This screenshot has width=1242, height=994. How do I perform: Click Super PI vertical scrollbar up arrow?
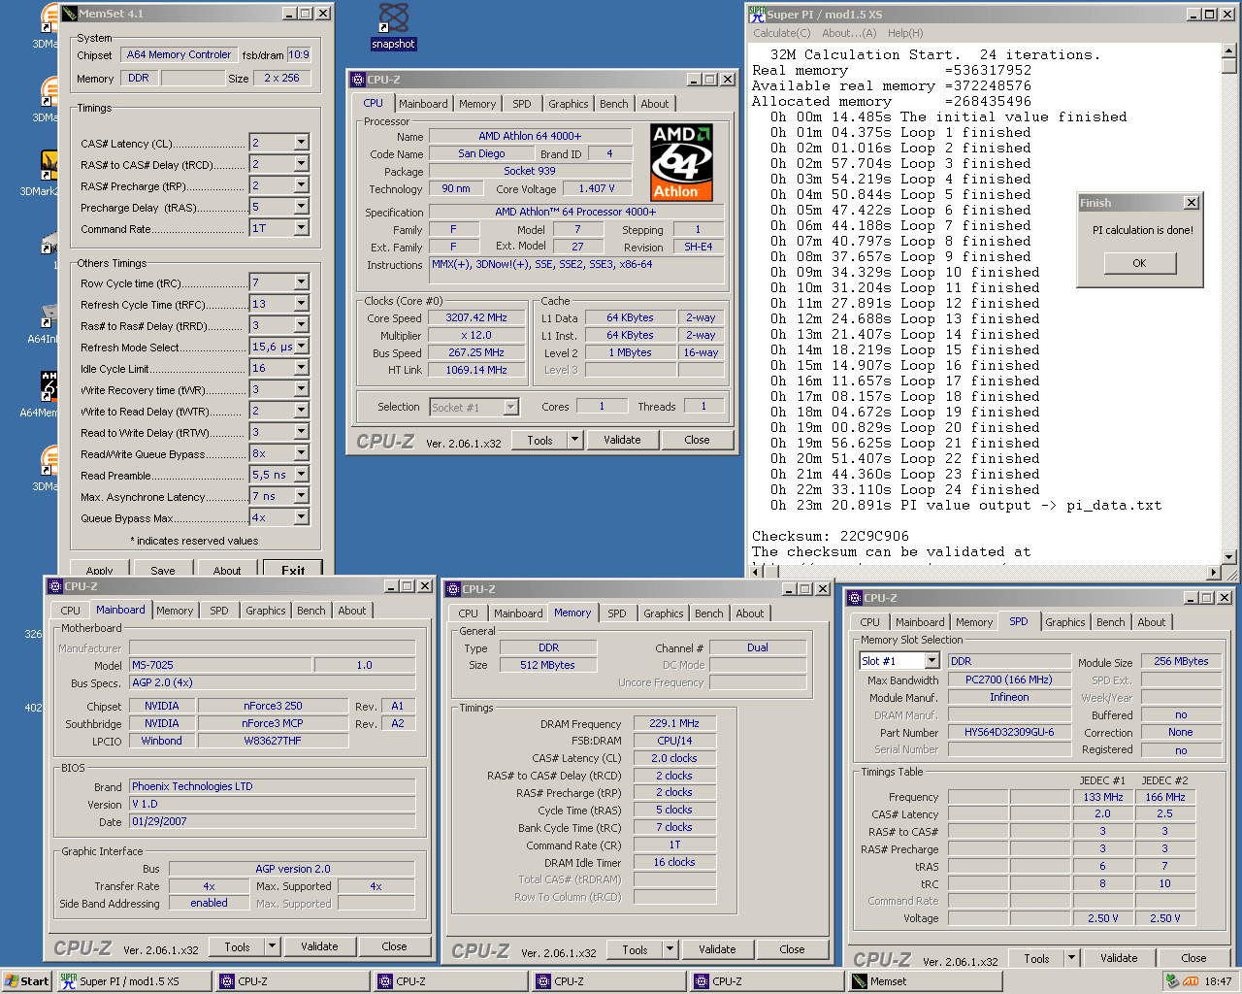[1229, 51]
